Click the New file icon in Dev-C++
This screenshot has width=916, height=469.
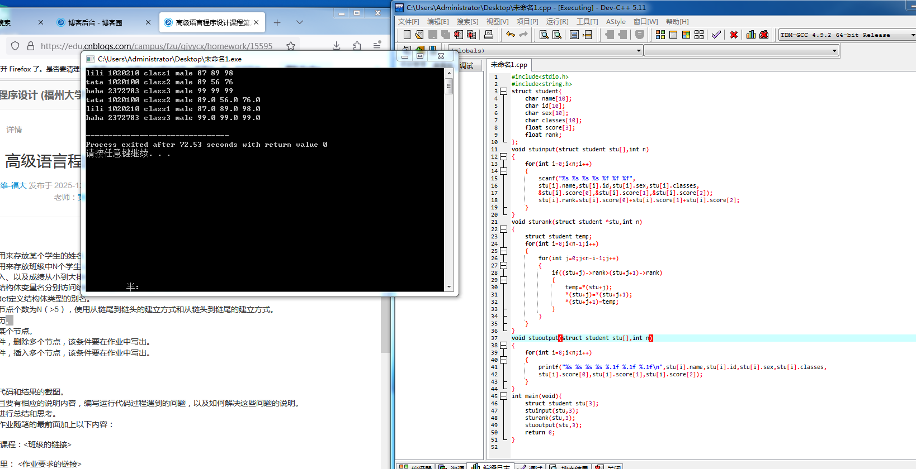407,35
